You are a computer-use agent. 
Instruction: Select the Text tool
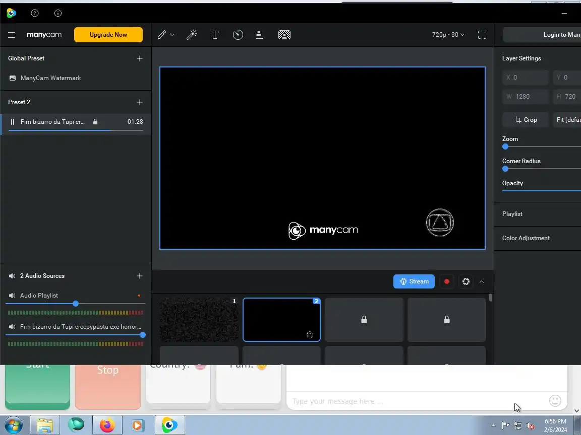[215, 35]
